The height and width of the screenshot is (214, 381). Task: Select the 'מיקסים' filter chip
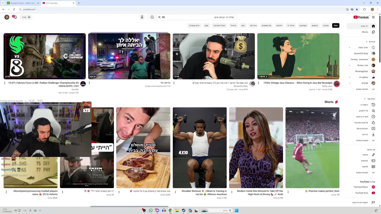[x=315, y=26]
